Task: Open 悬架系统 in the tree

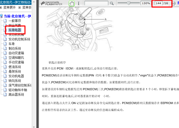Action: tap(15, 71)
